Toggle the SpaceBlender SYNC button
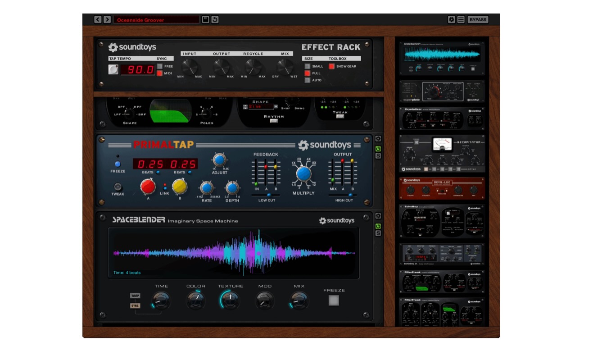The width and height of the screenshot is (593, 356). (135, 306)
